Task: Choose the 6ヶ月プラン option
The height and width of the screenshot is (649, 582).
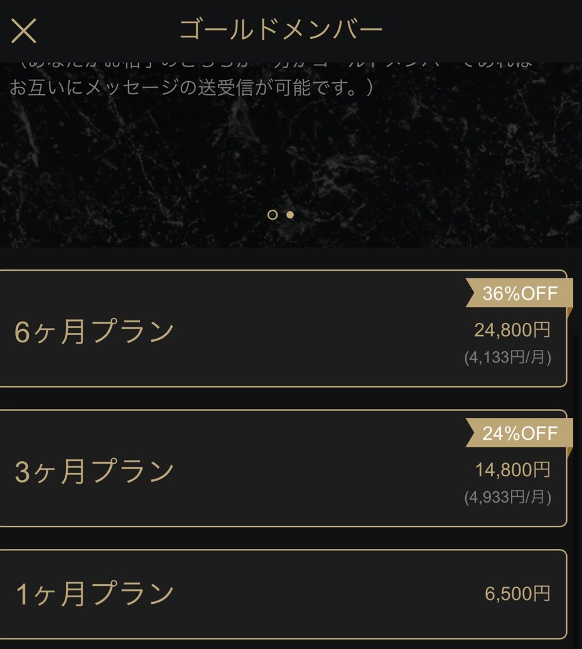Action: pyautogui.click(x=94, y=332)
